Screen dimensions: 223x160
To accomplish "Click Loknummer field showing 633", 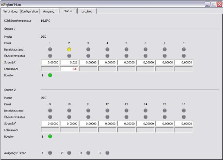I will pos(69,69).
